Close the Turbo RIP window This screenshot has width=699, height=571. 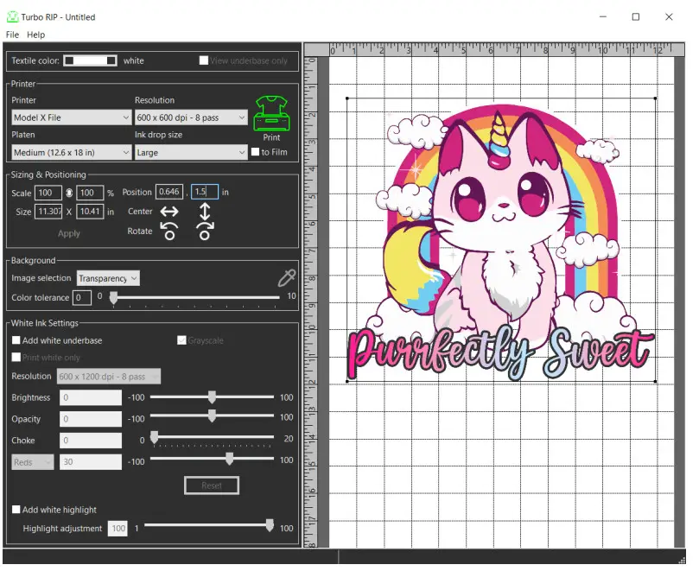click(x=669, y=17)
